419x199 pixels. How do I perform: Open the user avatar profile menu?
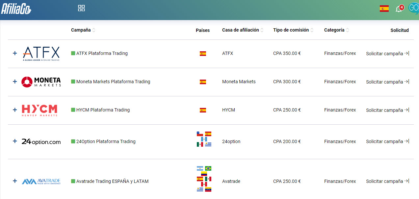point(413,9)
